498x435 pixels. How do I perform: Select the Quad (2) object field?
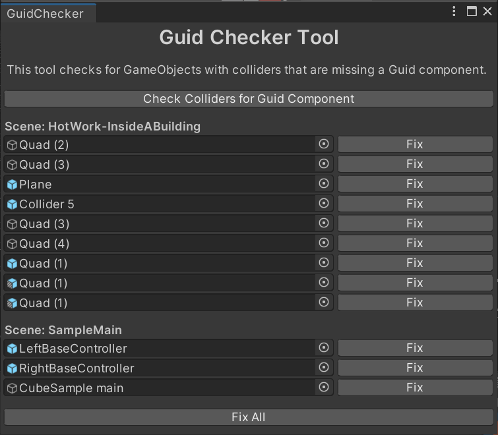pyautogui.click(x=158, y=144)
